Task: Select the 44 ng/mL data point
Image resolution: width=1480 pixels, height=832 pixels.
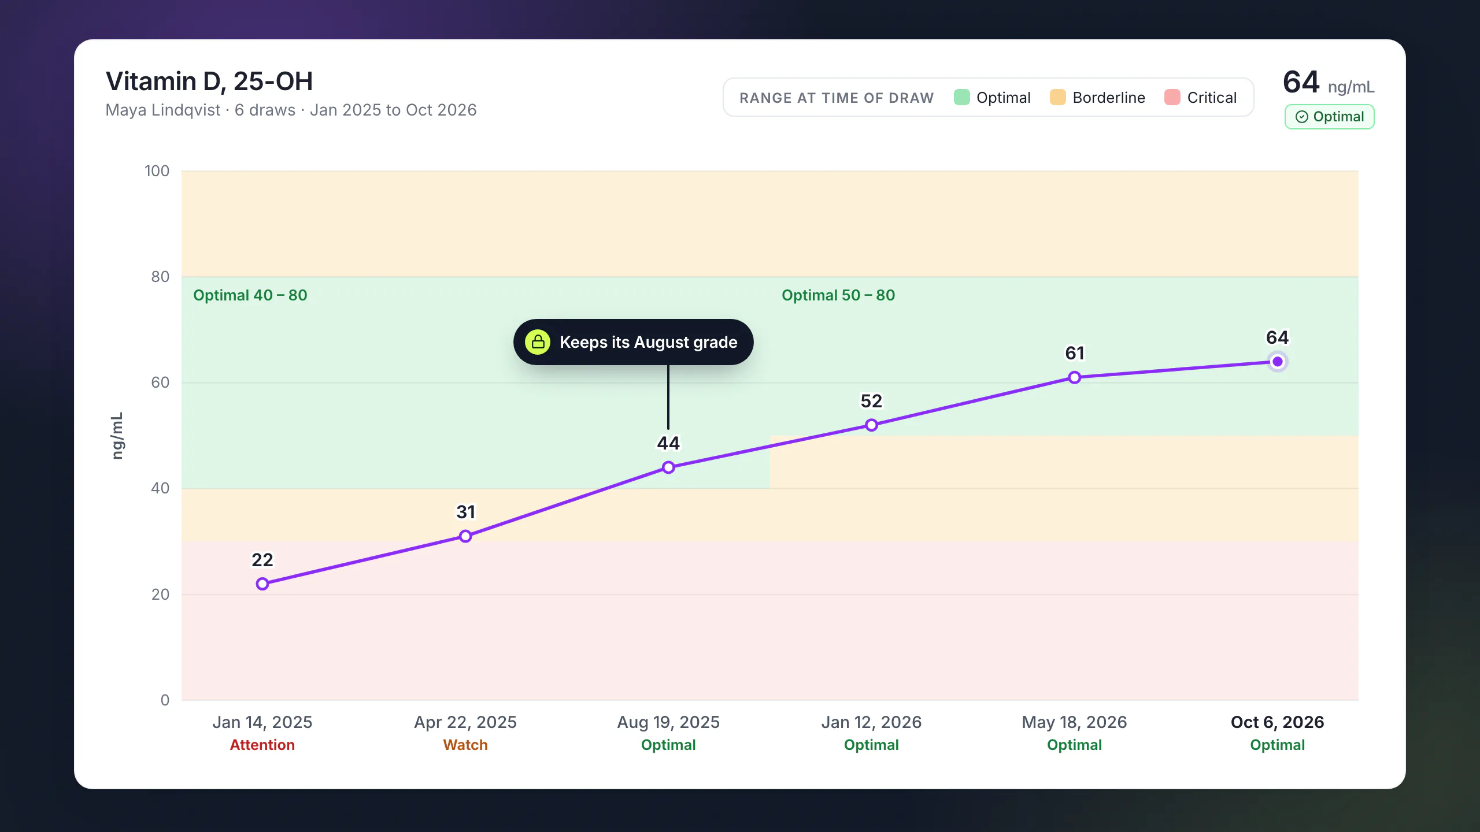Action: tap(668, 467)
